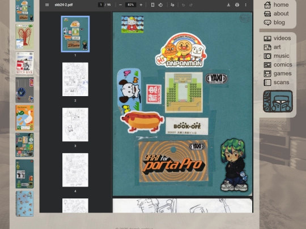Click the icon beside about

(x=267, y=14)
